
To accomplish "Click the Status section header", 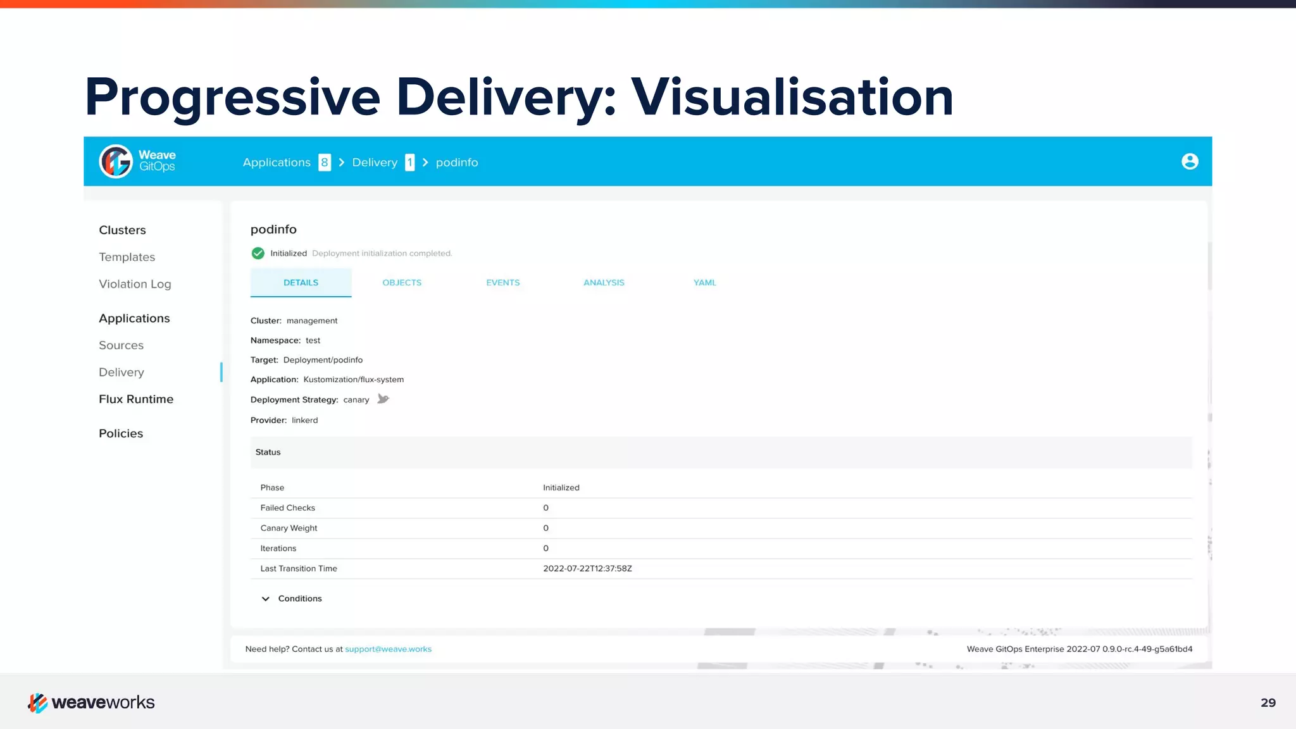I will 721,452.
